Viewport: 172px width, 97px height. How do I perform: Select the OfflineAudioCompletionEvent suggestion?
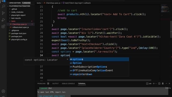[x=99, y=71]
